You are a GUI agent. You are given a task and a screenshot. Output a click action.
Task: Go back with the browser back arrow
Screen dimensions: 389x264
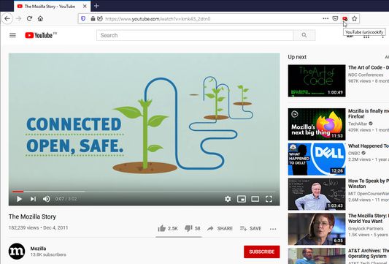[7, 18]
